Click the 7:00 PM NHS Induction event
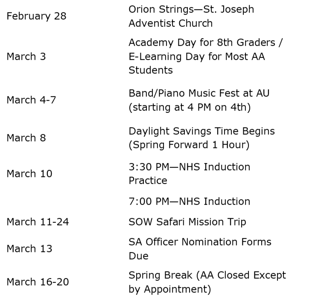The height and width of the screenshot is (297, 318). coord(189,201)
